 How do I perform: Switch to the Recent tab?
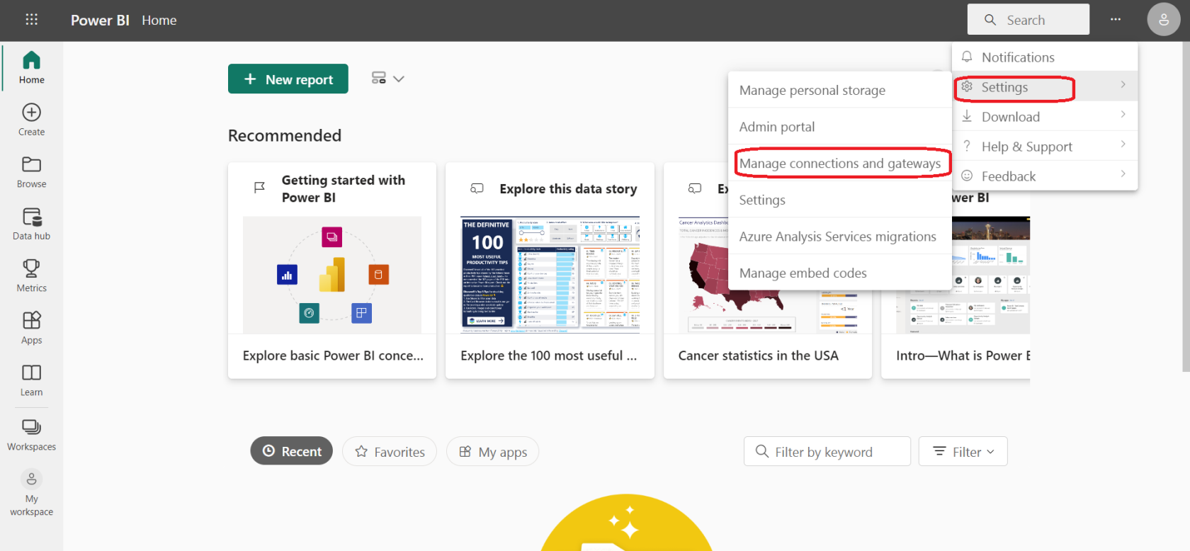click(291, 451)
